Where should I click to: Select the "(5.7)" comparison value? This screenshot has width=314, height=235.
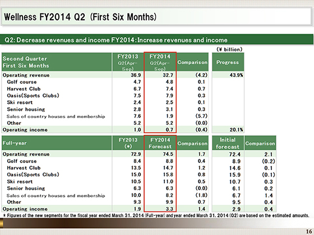point(201,116)
